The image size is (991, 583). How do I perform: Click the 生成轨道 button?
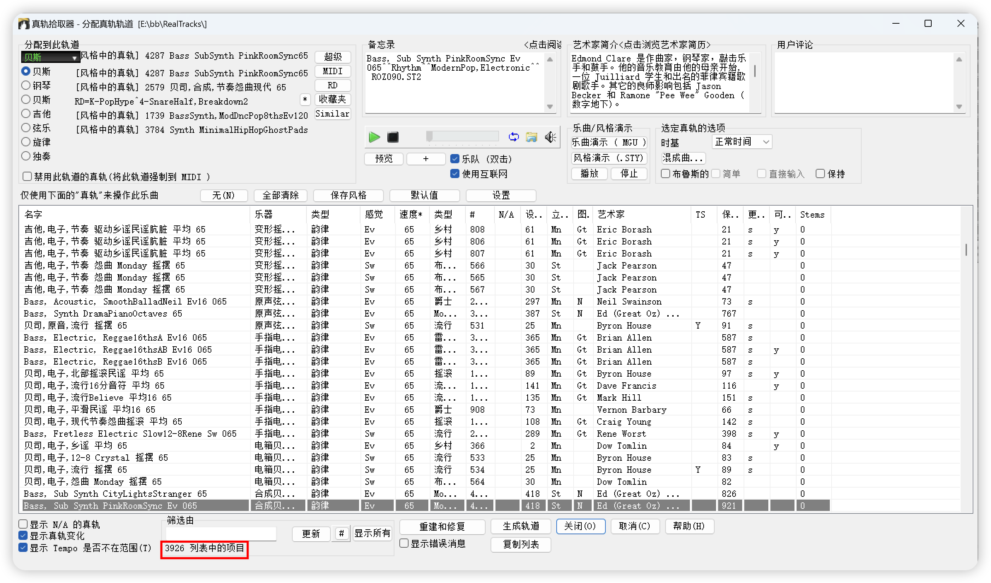click(x=521, y=526)
